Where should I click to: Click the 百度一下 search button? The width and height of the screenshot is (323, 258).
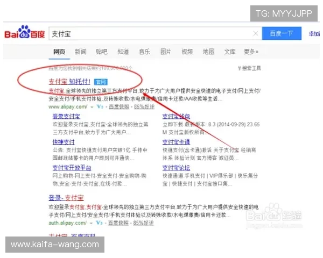click(x=282, y=33)
